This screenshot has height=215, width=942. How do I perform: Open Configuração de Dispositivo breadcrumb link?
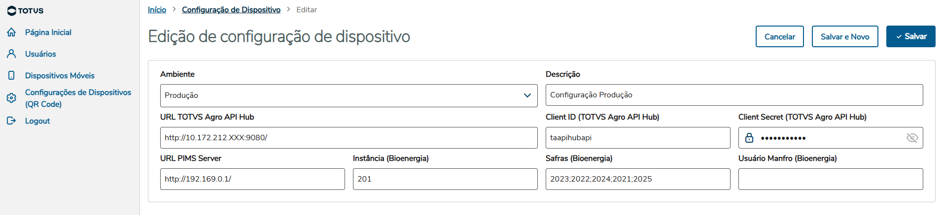tap(231, 10)
